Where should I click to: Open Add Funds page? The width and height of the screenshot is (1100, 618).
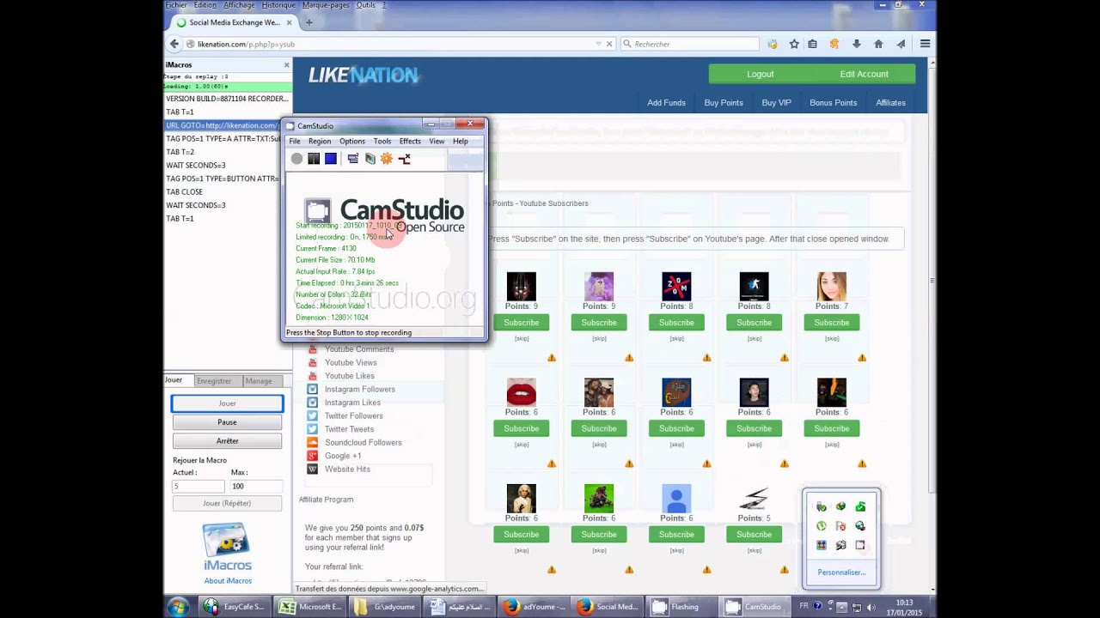point(666,103)
